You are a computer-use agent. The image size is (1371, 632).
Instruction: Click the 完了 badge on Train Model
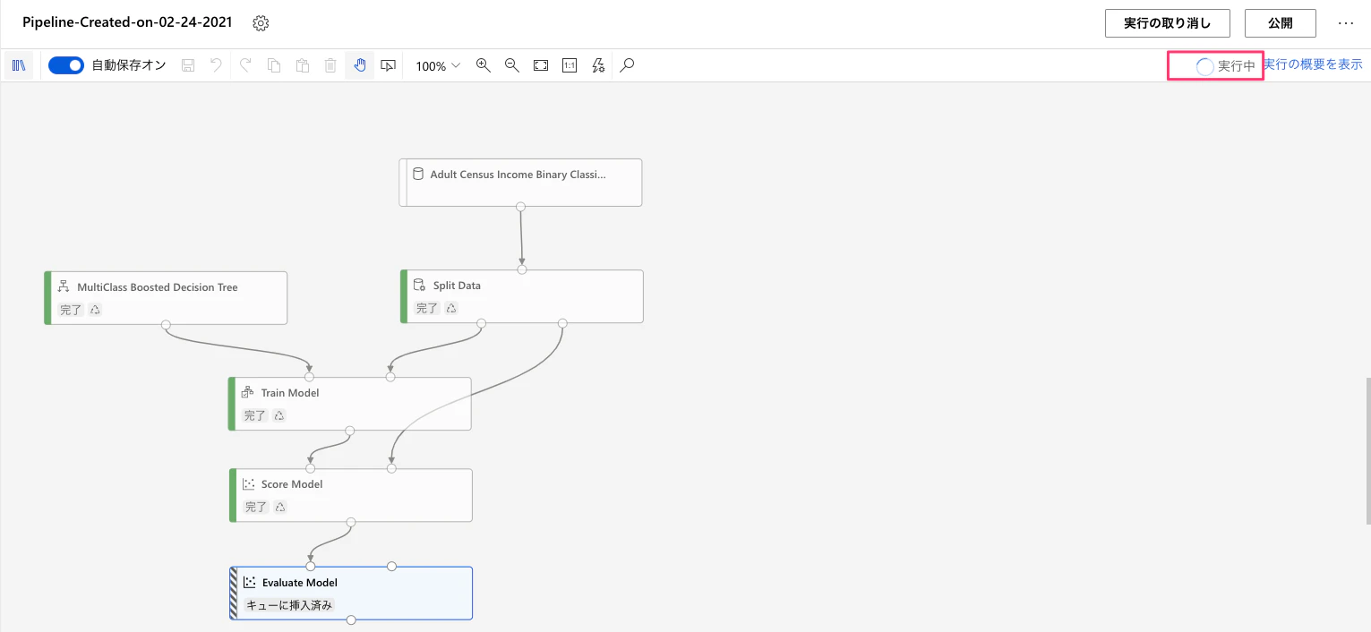coord(255,415)
